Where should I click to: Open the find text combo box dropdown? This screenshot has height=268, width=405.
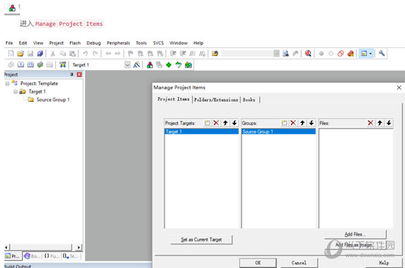[276, 53]
